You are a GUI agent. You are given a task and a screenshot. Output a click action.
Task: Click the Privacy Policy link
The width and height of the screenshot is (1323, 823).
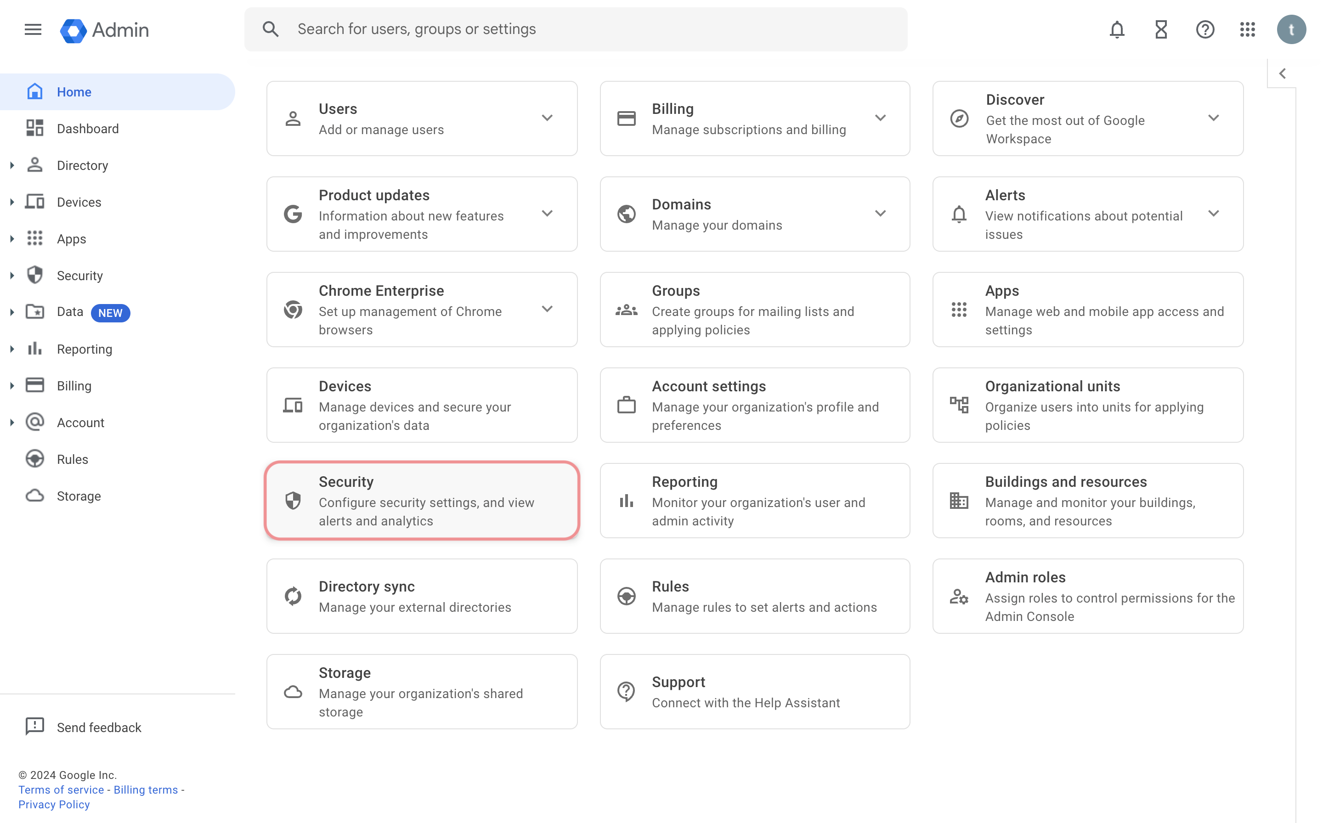(54, 804)
